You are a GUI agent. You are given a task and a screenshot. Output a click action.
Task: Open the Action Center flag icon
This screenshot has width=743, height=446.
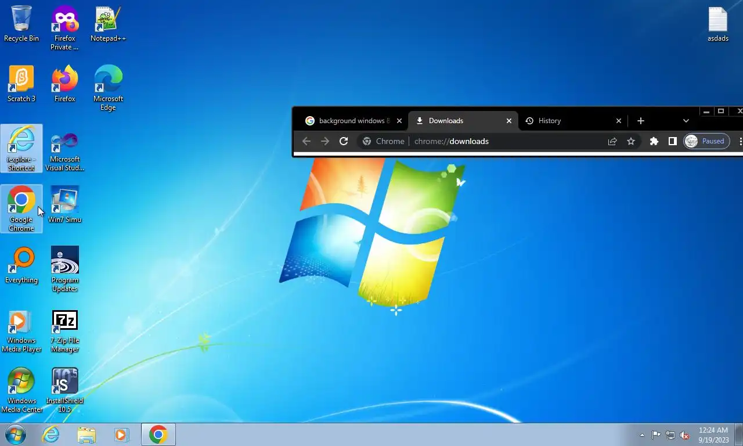tap(656, 435)
